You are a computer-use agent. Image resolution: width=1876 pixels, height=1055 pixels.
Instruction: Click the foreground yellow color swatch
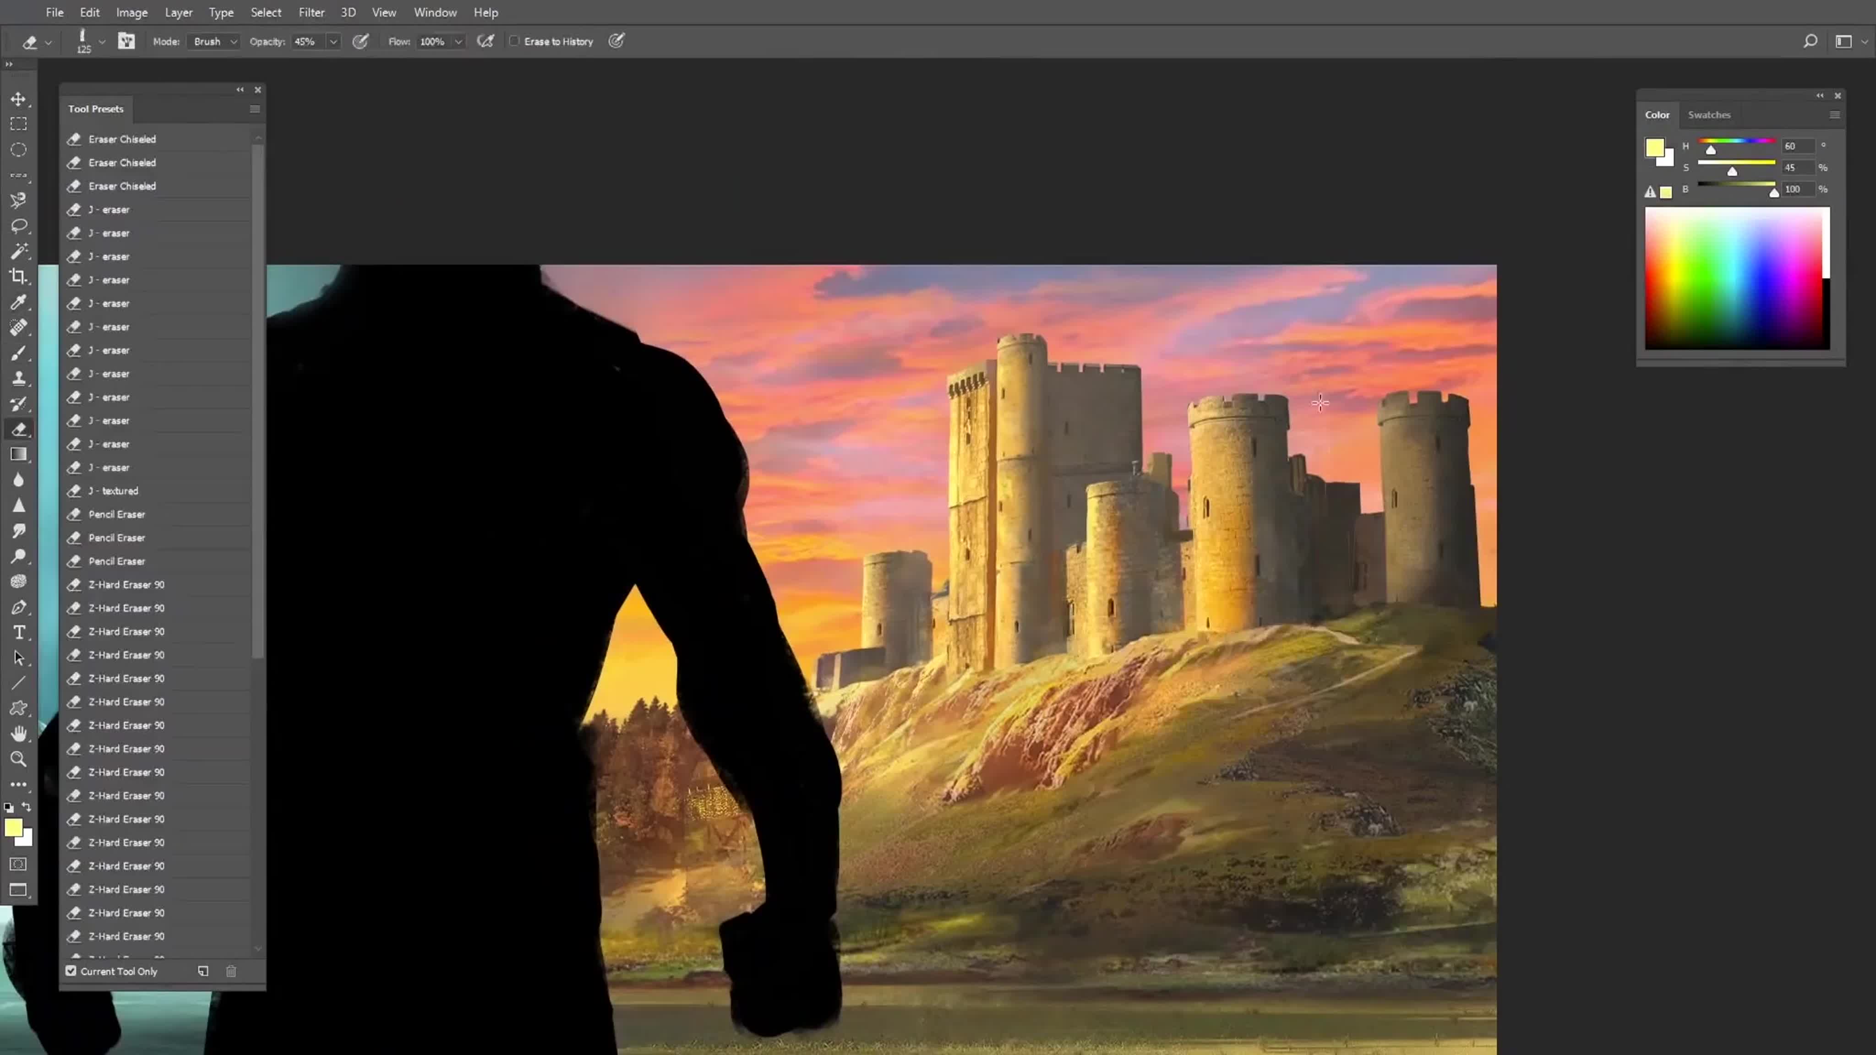[x=12, y=827]
